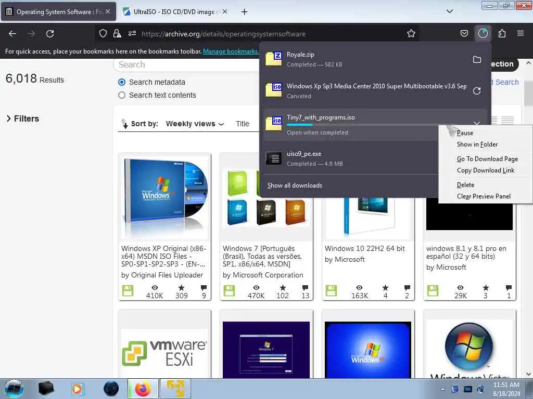
Task: Open the VMware ESXi thumbnail
Action: (x=164, y=353)
